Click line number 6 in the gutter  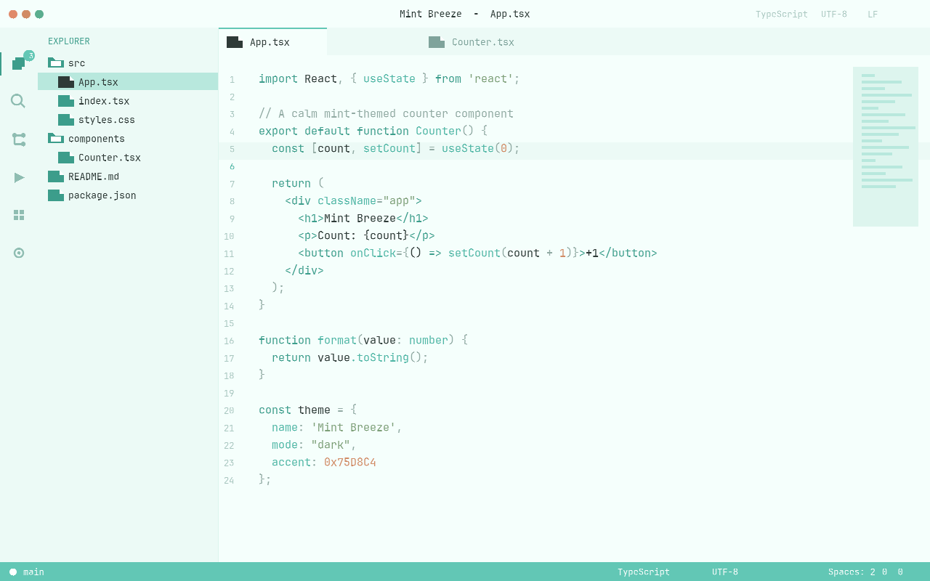pyautogui.click(x=232, y=167)
